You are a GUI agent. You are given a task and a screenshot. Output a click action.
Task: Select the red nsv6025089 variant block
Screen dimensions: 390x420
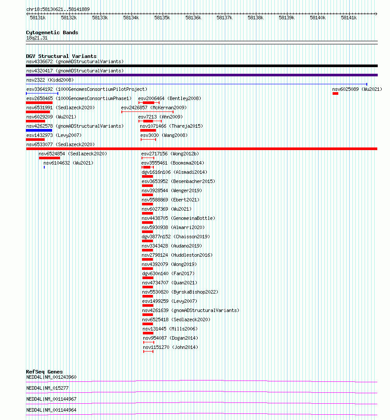(335, 93)
